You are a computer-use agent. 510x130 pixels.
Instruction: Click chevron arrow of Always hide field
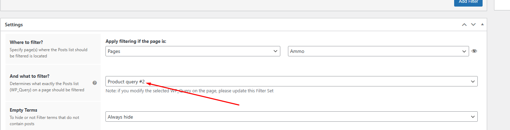click(x=473, y=117)
